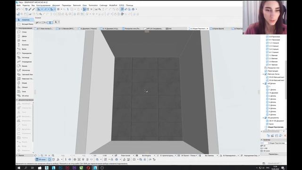Select the Дверь door tool
The image size is (302, 170).
coord(24,36)
